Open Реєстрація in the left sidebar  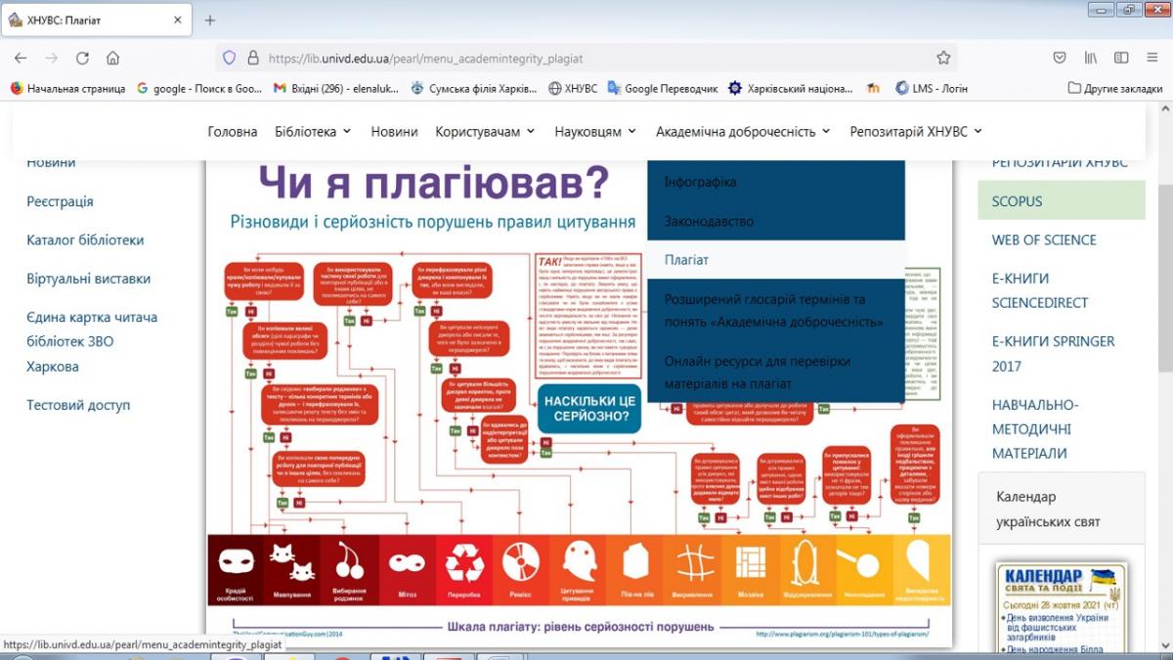point(60,201)
